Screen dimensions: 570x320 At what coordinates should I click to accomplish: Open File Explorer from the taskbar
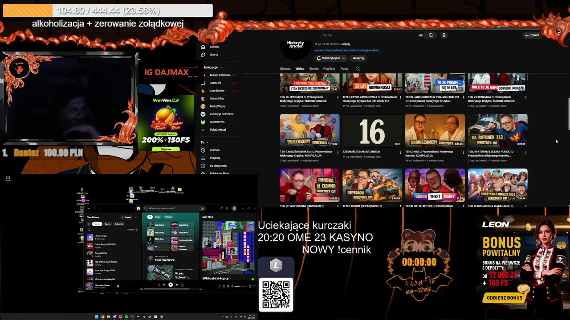109,317
